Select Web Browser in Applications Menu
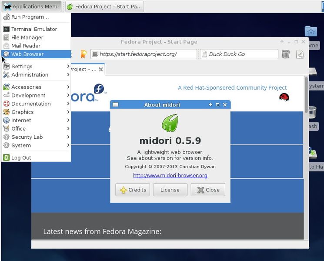 click(x=36, y=54)
